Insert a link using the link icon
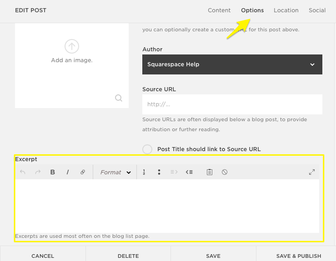The image size is (336, 261). tap(83, 172)
